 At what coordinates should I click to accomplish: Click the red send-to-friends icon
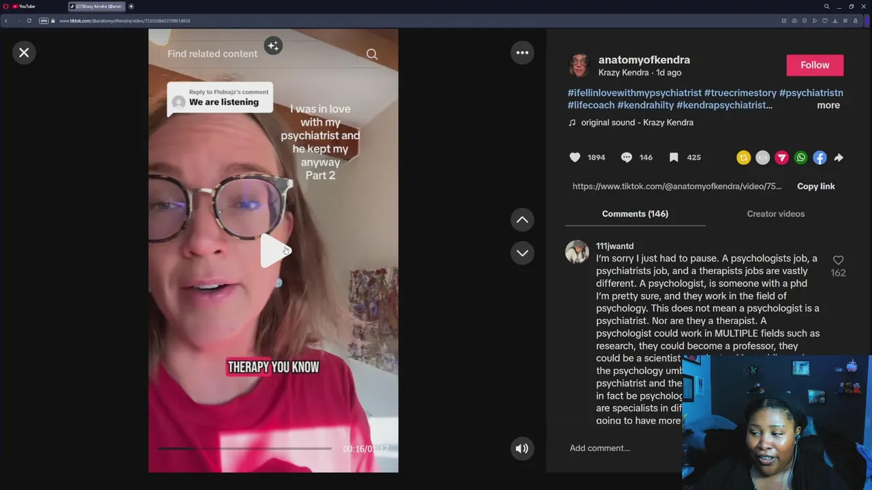tap(781, 157)
